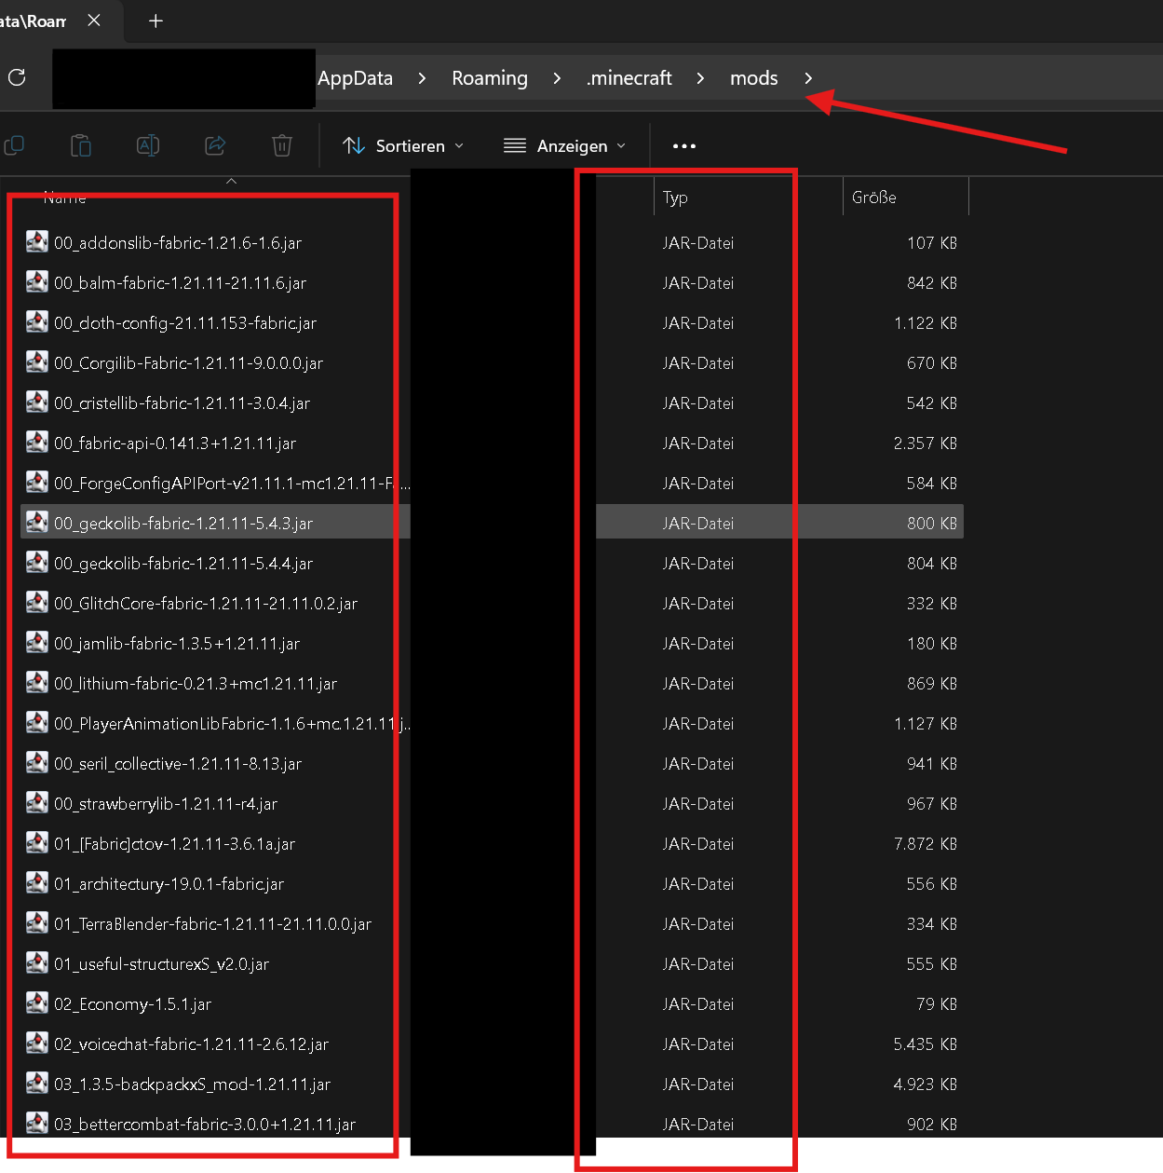Select 03_bettercombat-fabric-3.0.0+1.21.11.jar file
The height and width of the screenshot is (1173, 1163).
205,1125
